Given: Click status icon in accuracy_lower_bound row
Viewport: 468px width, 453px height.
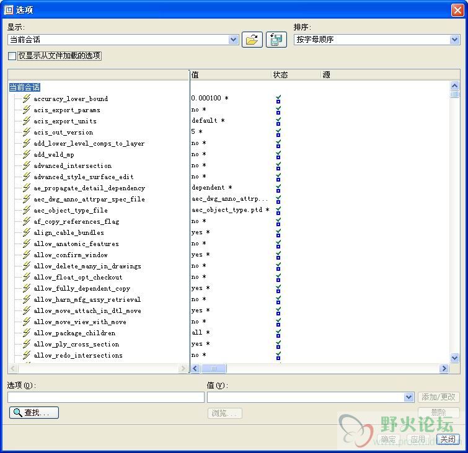Looking at the screenshot, I should click(x=278, y=99).
